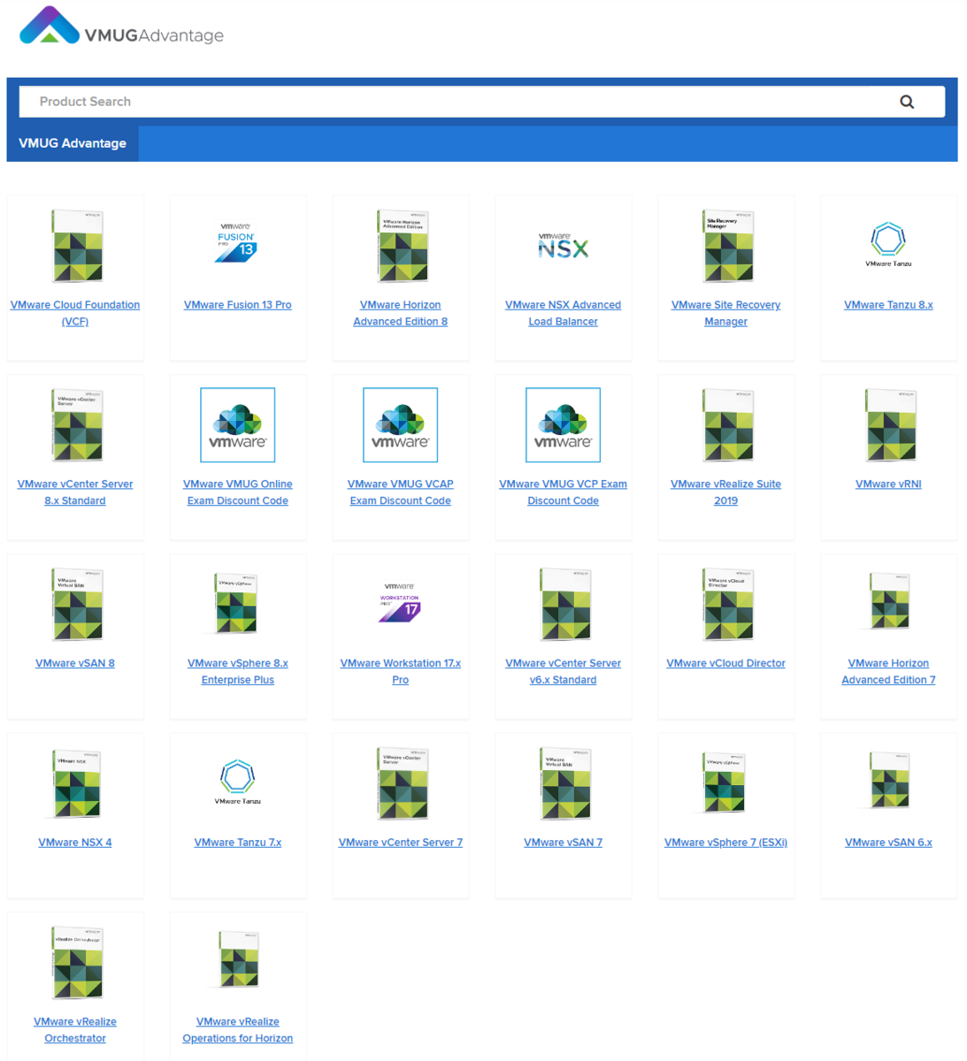Open VMware vCenter Server 8.x Standard link

coord(75,492)
